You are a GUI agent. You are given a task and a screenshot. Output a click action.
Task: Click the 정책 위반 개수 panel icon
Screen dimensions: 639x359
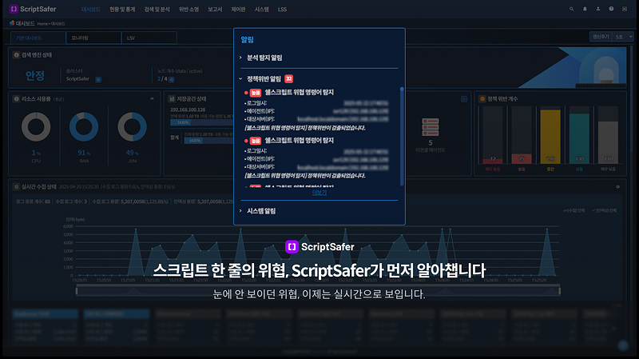(482, 98)
